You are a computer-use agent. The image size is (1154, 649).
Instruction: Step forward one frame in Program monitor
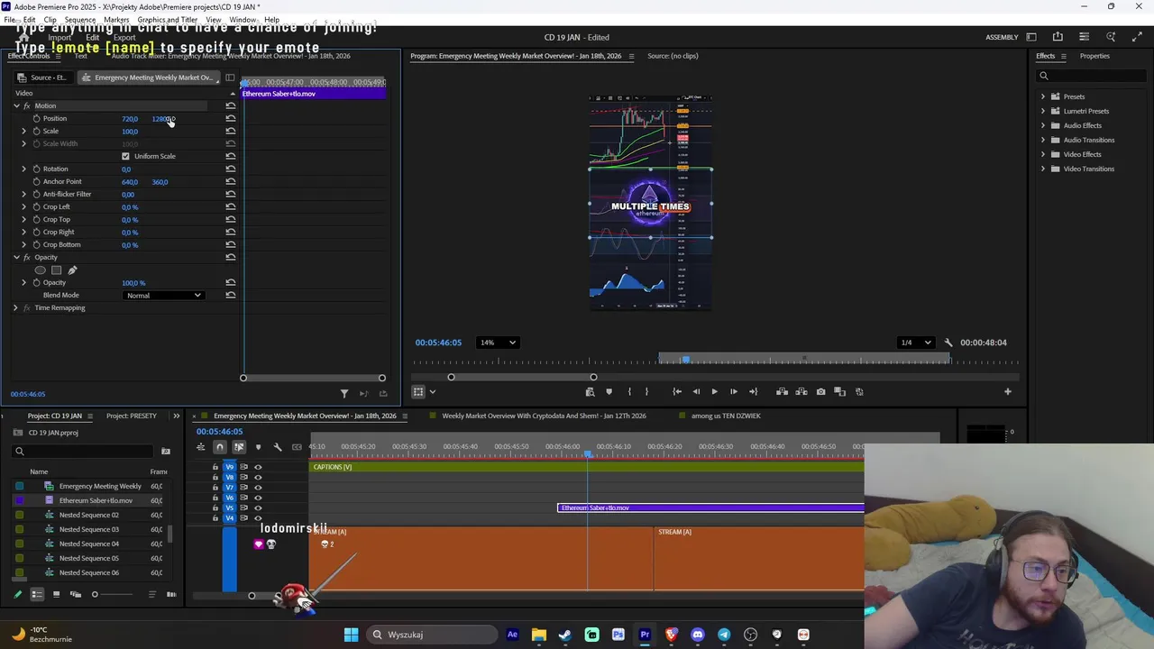(x=733, y=392)
